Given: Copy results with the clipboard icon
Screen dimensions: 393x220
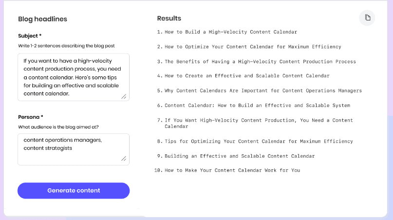Looking at the screenshot, I should (367, 18).
